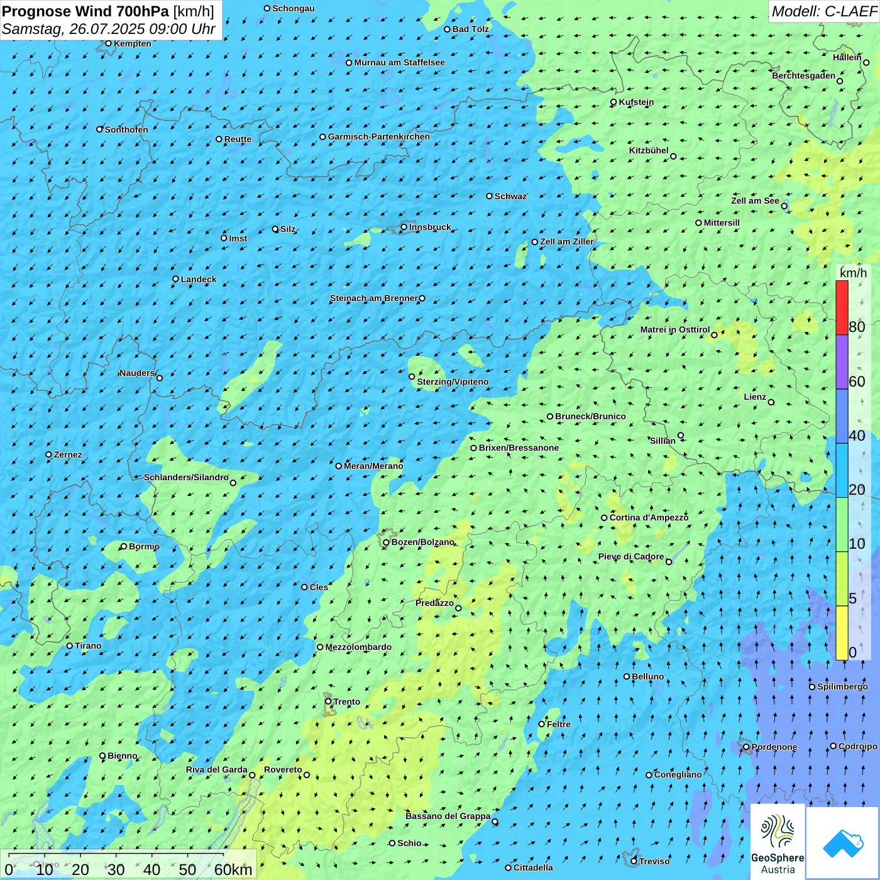Select the 'Zell am See' label
Image resolution: width=880 pixels, height=880 pixels.
pos(755,201)
